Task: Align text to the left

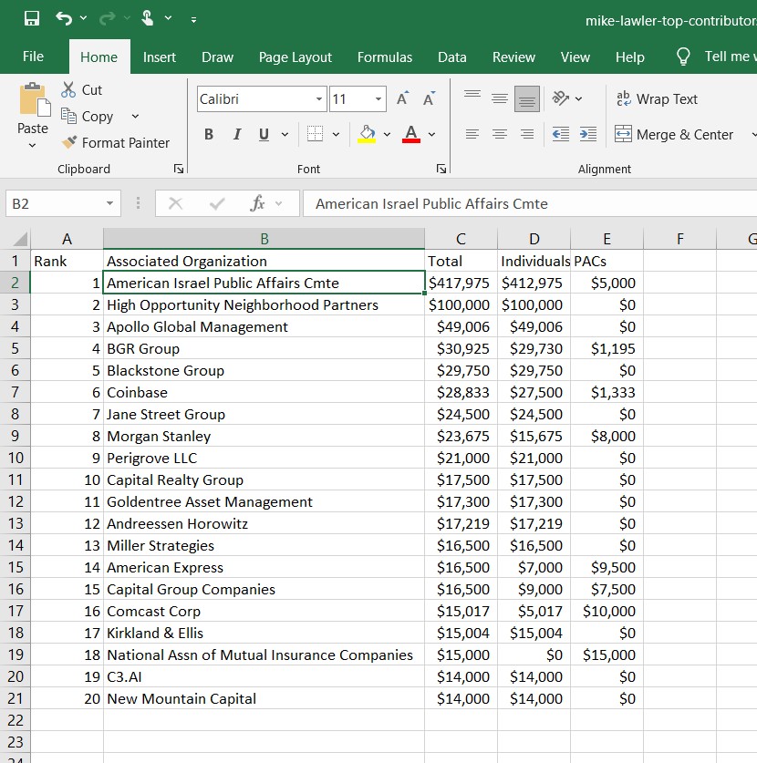Action: (x=472, y=134)
